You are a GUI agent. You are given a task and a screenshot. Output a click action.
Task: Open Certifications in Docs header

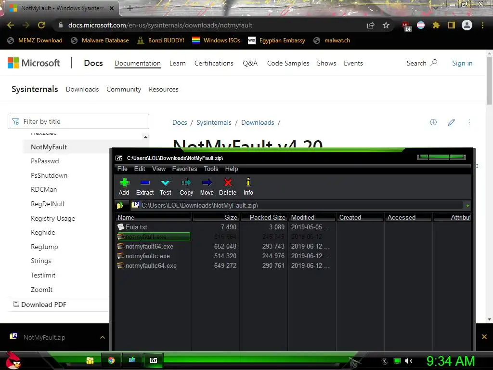tap(214, 63)
